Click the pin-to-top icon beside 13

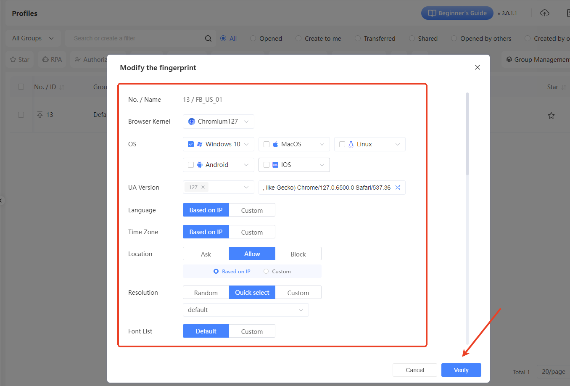tap(40, 115)
